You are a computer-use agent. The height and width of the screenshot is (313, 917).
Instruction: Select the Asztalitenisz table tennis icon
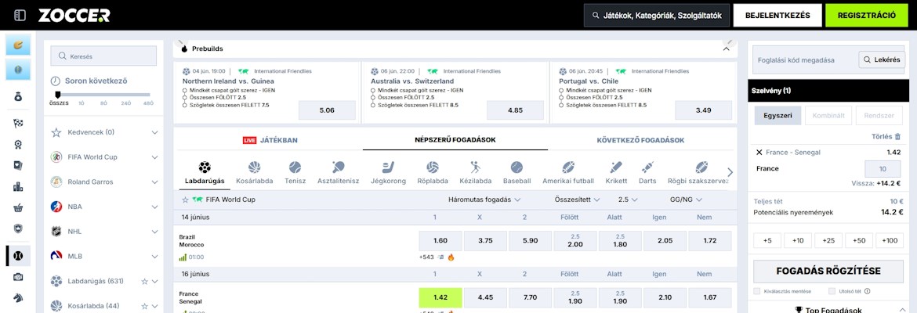coord(338,167)
